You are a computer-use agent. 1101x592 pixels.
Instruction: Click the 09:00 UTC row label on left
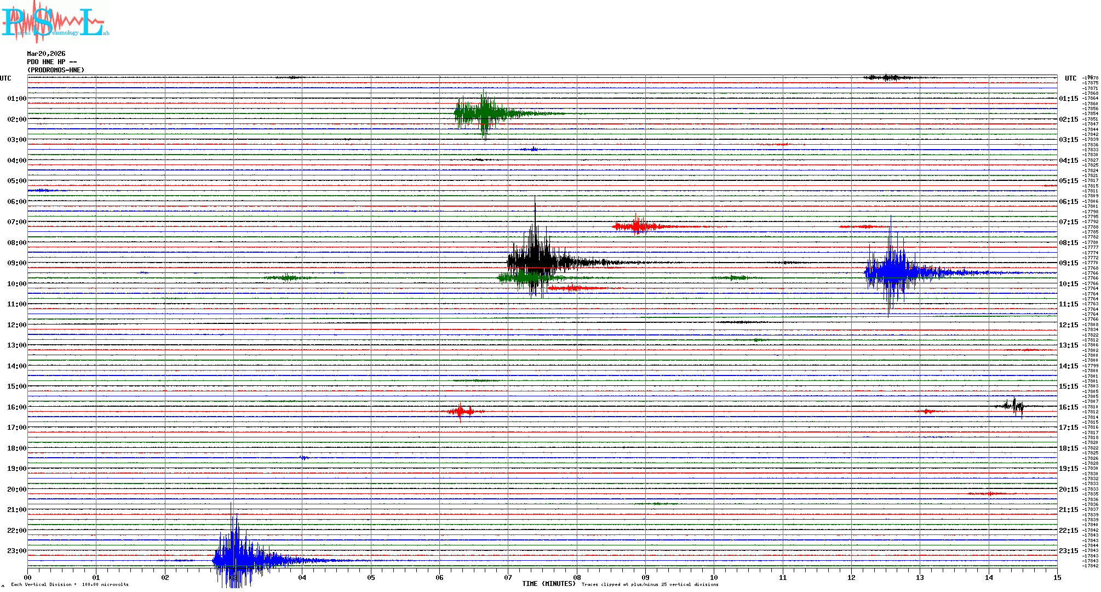click(16, 263)
